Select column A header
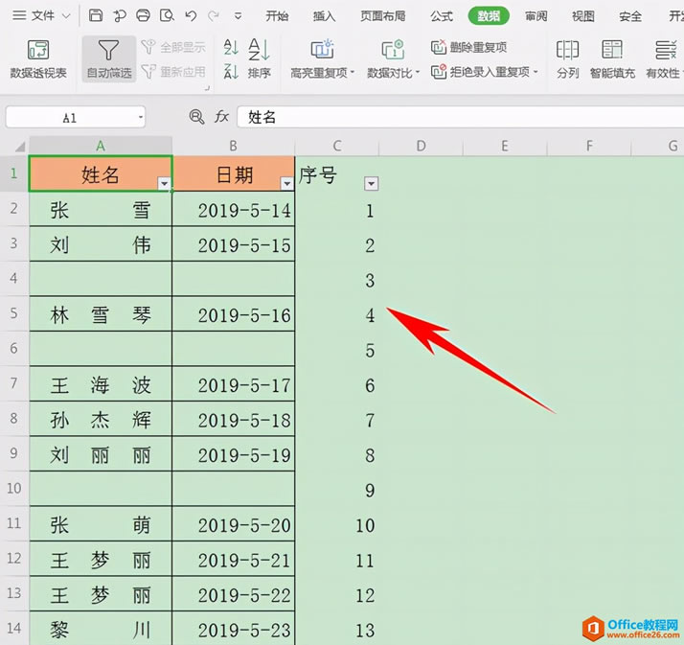This screenshot has width=684, height=645. click(101, 146)
